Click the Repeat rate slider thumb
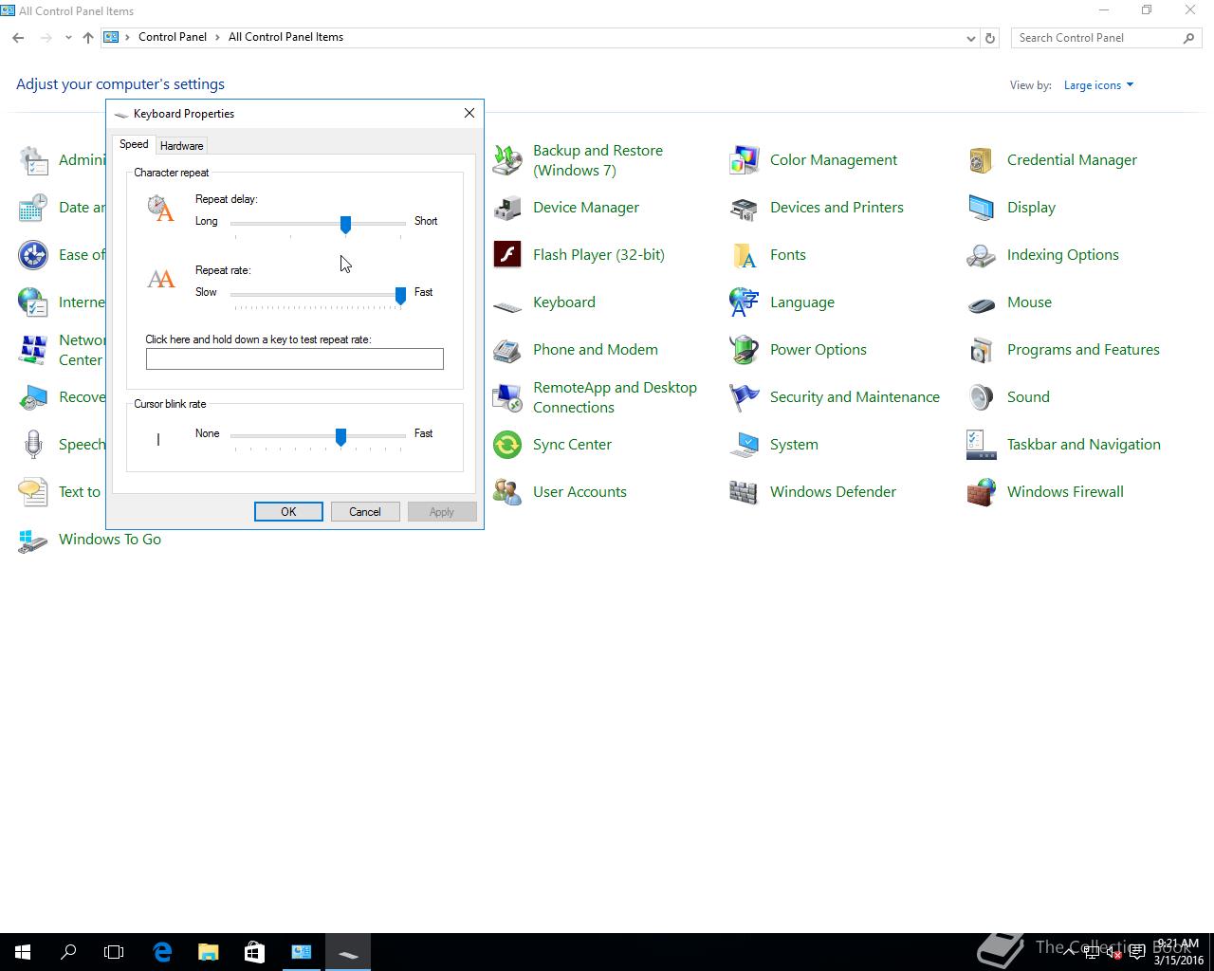Screen dimensions: 1214x971 pos(400,296)
